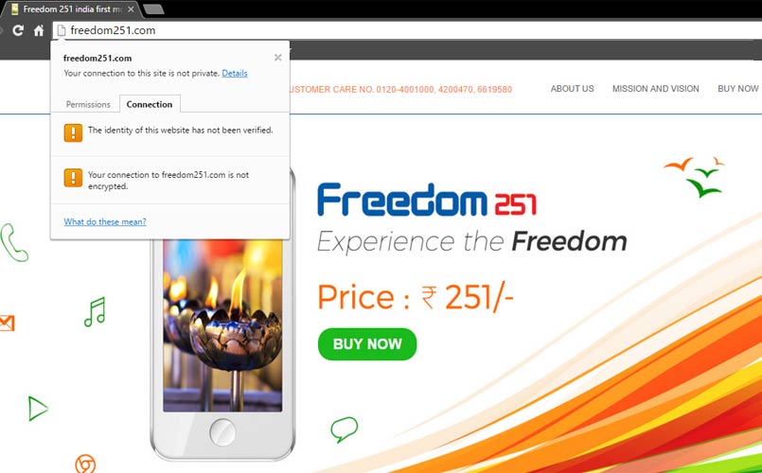Open MISSION AND VISION page
Viewport: 762px width, 473px height.
pos(656,89)
